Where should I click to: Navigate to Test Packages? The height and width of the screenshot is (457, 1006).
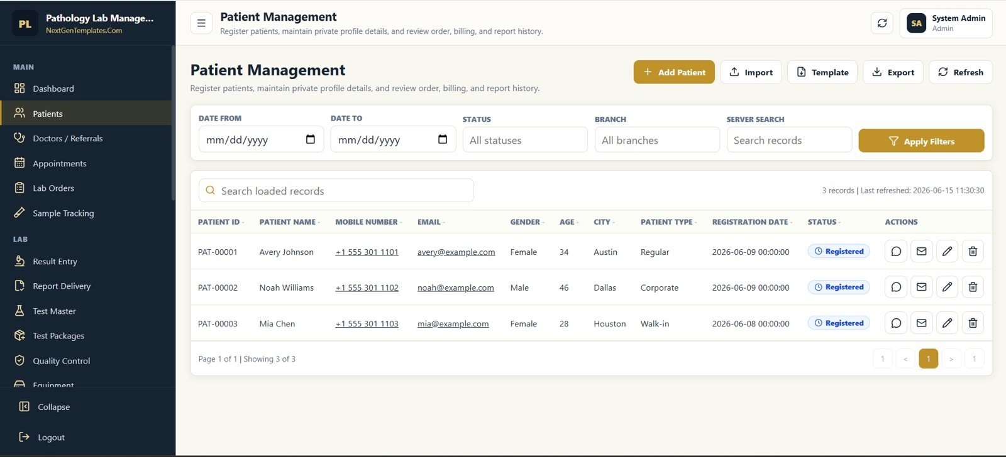coord(86,336)
